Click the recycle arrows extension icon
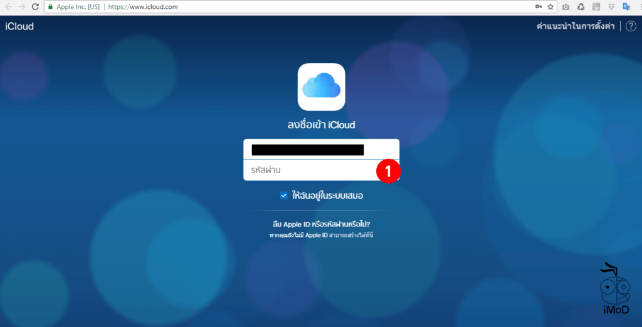The width and height of the screenshot is (642, 327). point(581,6)
